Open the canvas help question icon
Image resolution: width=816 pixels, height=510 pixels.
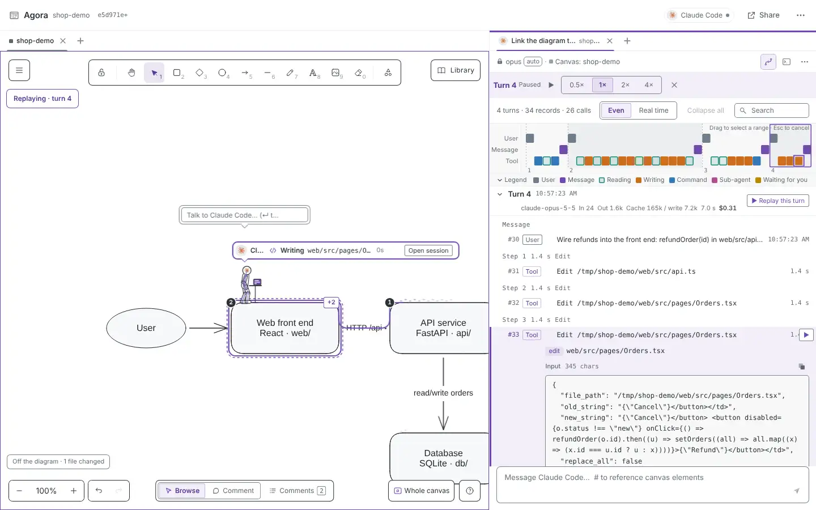(470, 491)
